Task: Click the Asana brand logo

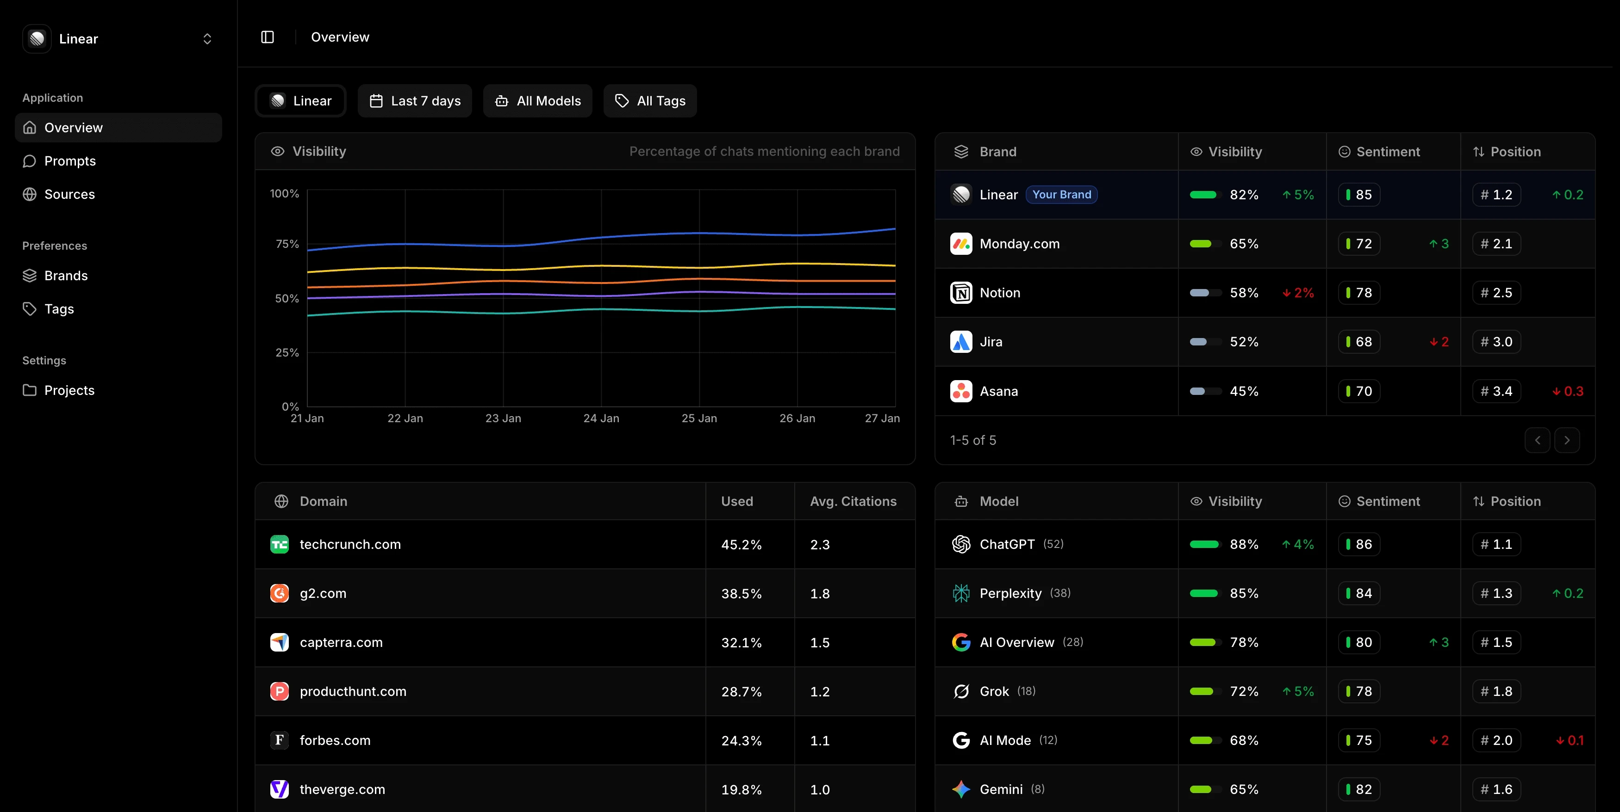Action: tap(961, 391)
